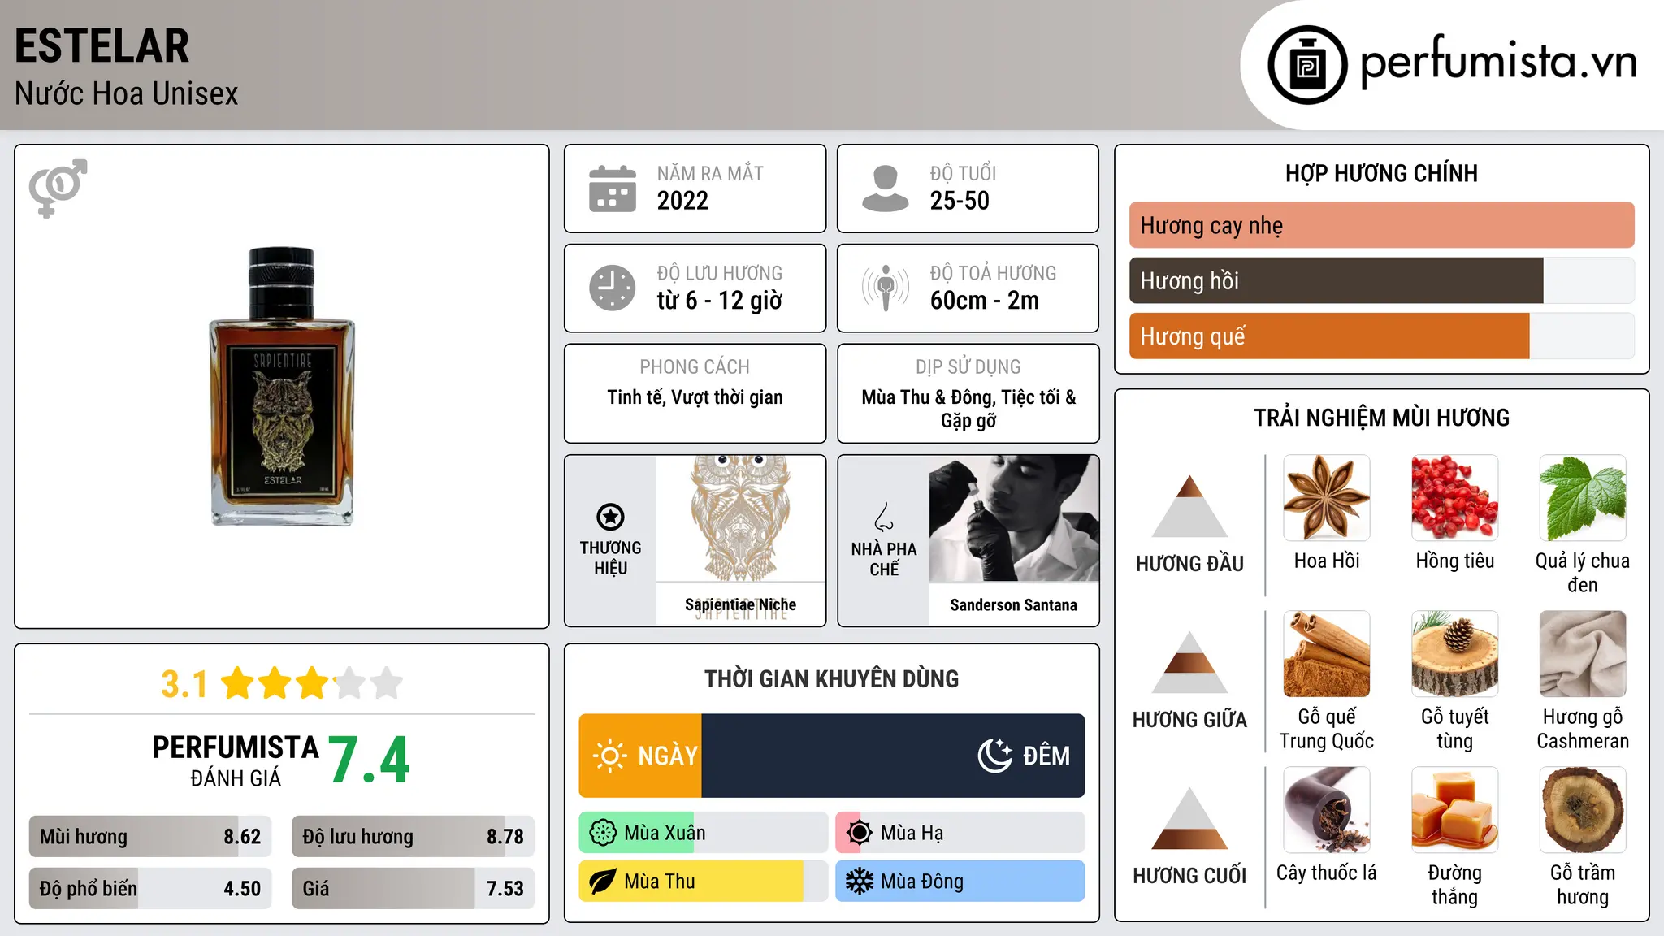The width and height of the screenshot is (1664, 936).
Task: Click the first gold rating star
Action: click(238, 683)
